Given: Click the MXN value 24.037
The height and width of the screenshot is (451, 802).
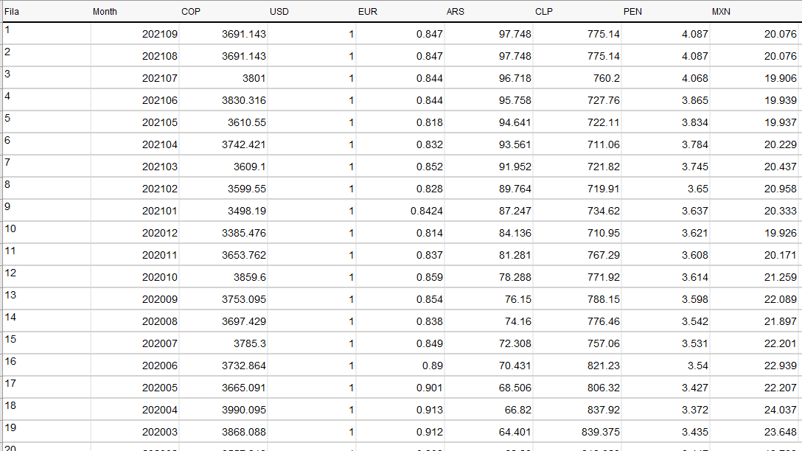Looking at the screenshot, I should click(x=781, y=410).
